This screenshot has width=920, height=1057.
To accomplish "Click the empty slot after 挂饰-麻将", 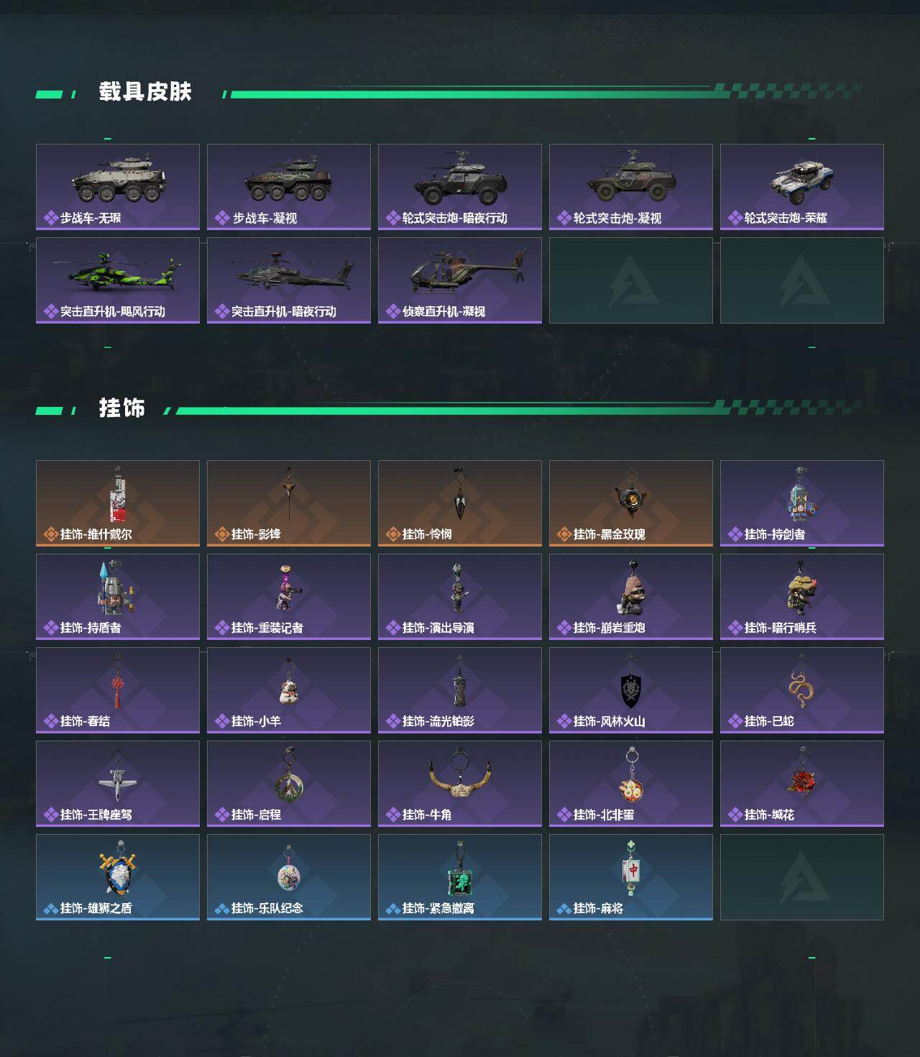I will 802,877.
